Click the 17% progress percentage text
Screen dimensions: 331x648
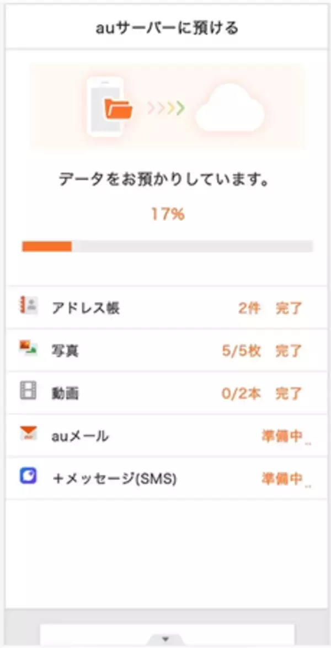point(168,214)
